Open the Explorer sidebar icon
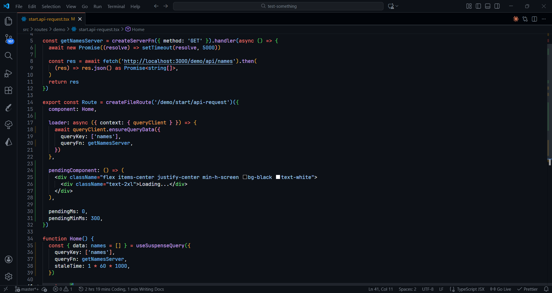Viewport: 552px width, 293px height. pos(8,21)
